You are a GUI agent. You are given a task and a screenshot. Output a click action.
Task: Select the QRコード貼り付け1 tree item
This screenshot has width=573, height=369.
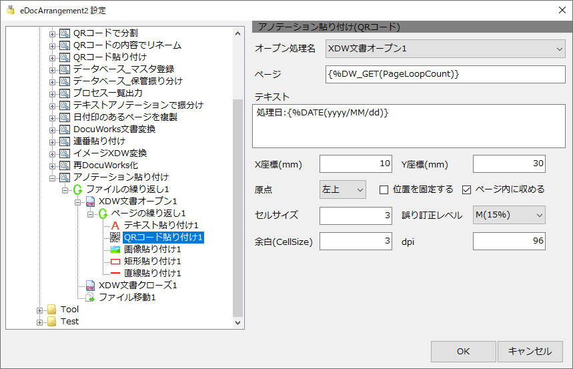coord(163,238)
